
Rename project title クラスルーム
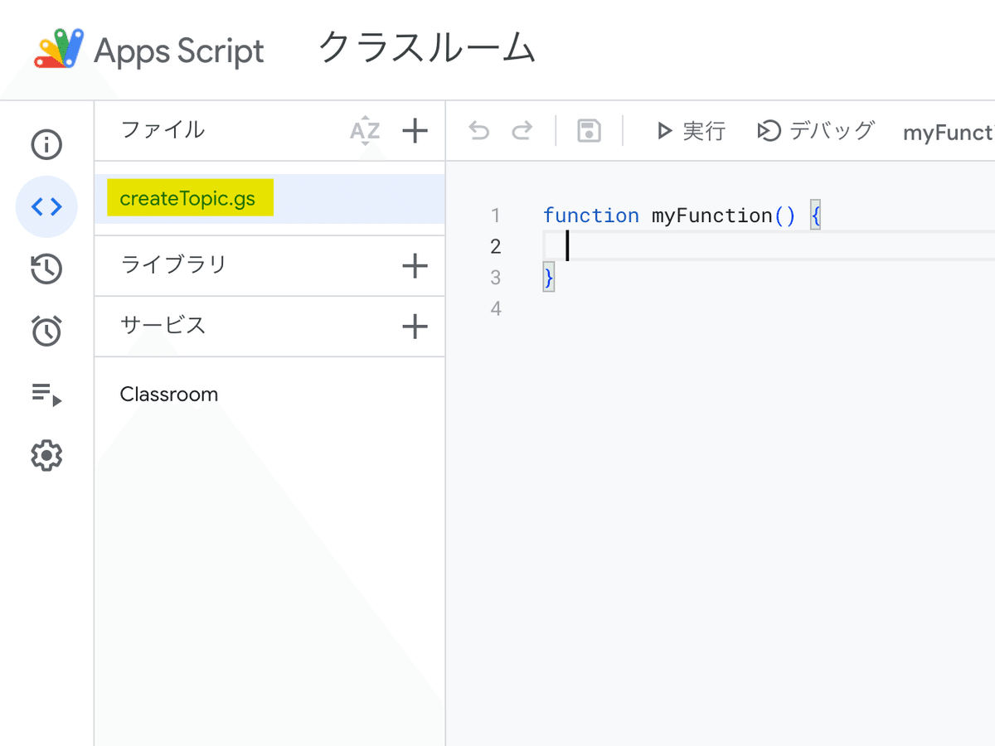[427, 49]
